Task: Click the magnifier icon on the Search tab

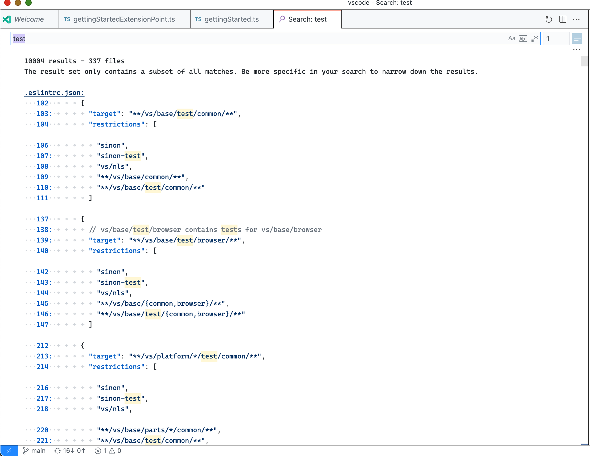Action: point(282,19)
